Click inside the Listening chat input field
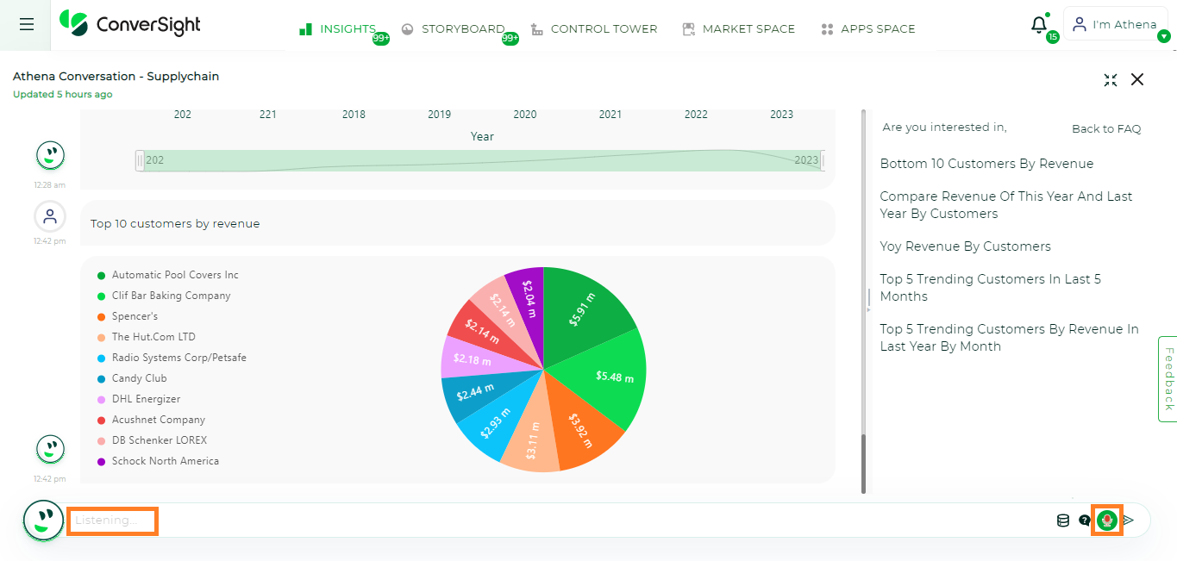This screenshot has height=561, width=1177. (112, 520)
